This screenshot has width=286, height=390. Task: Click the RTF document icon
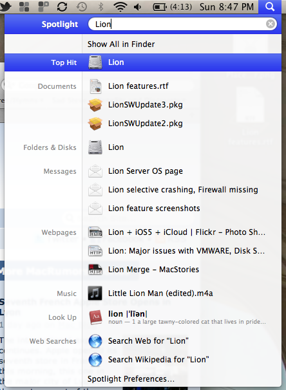pos(95,86)
